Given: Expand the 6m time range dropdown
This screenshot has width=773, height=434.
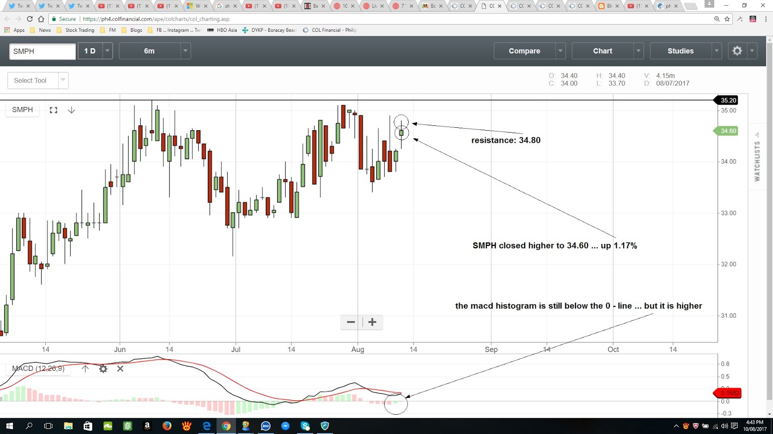Looking at the screenshot, I should coord(186,51).
